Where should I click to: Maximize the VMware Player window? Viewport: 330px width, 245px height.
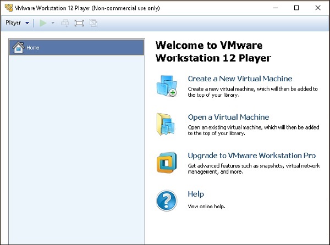point(296,8)
